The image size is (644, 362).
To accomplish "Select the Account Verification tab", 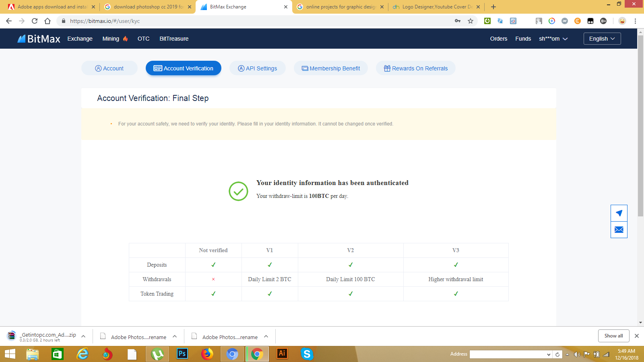I will pyautogui.click(x=184, y=68).
